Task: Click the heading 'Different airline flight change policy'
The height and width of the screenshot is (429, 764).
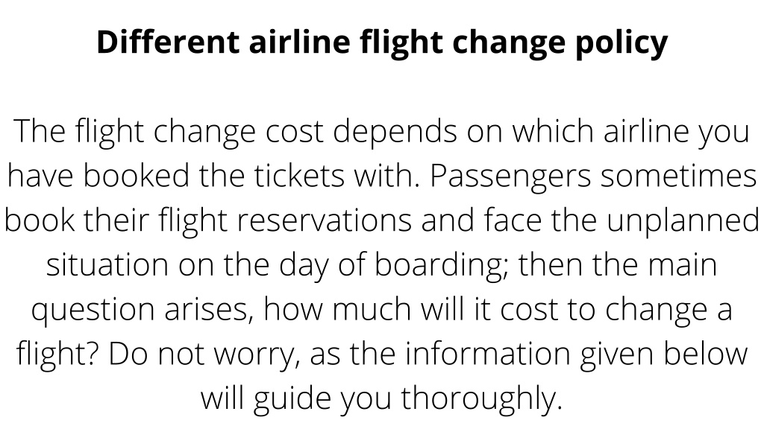Action: click(382, 42)
